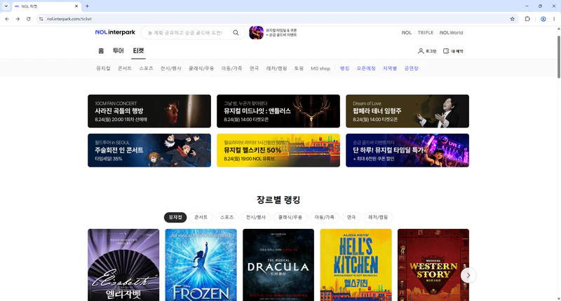Open the 10CM 사라진 곡들의 행방 banner
The image size is (561, 301).
pyautogui.click(x=149, y=111)
